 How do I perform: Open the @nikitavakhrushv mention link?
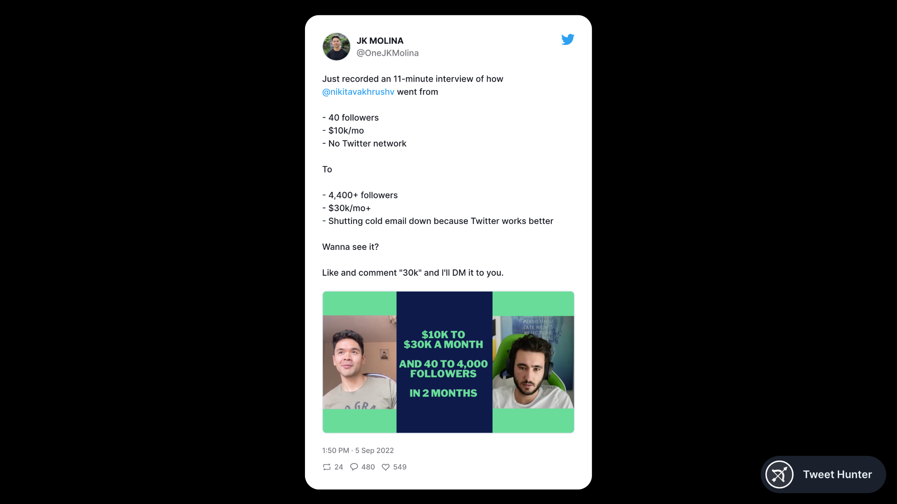(x=358, y=92)
